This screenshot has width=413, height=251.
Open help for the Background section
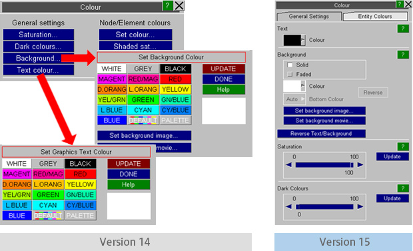pos(403,55)
